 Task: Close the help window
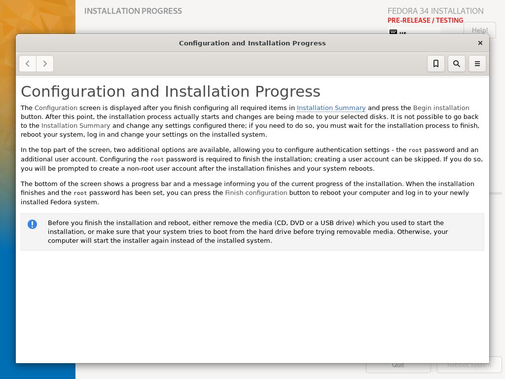tap(480, 43)
